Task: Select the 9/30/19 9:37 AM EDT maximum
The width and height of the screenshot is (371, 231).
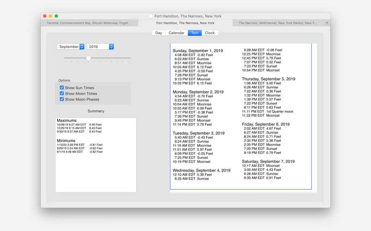Action: click(79, 132)
